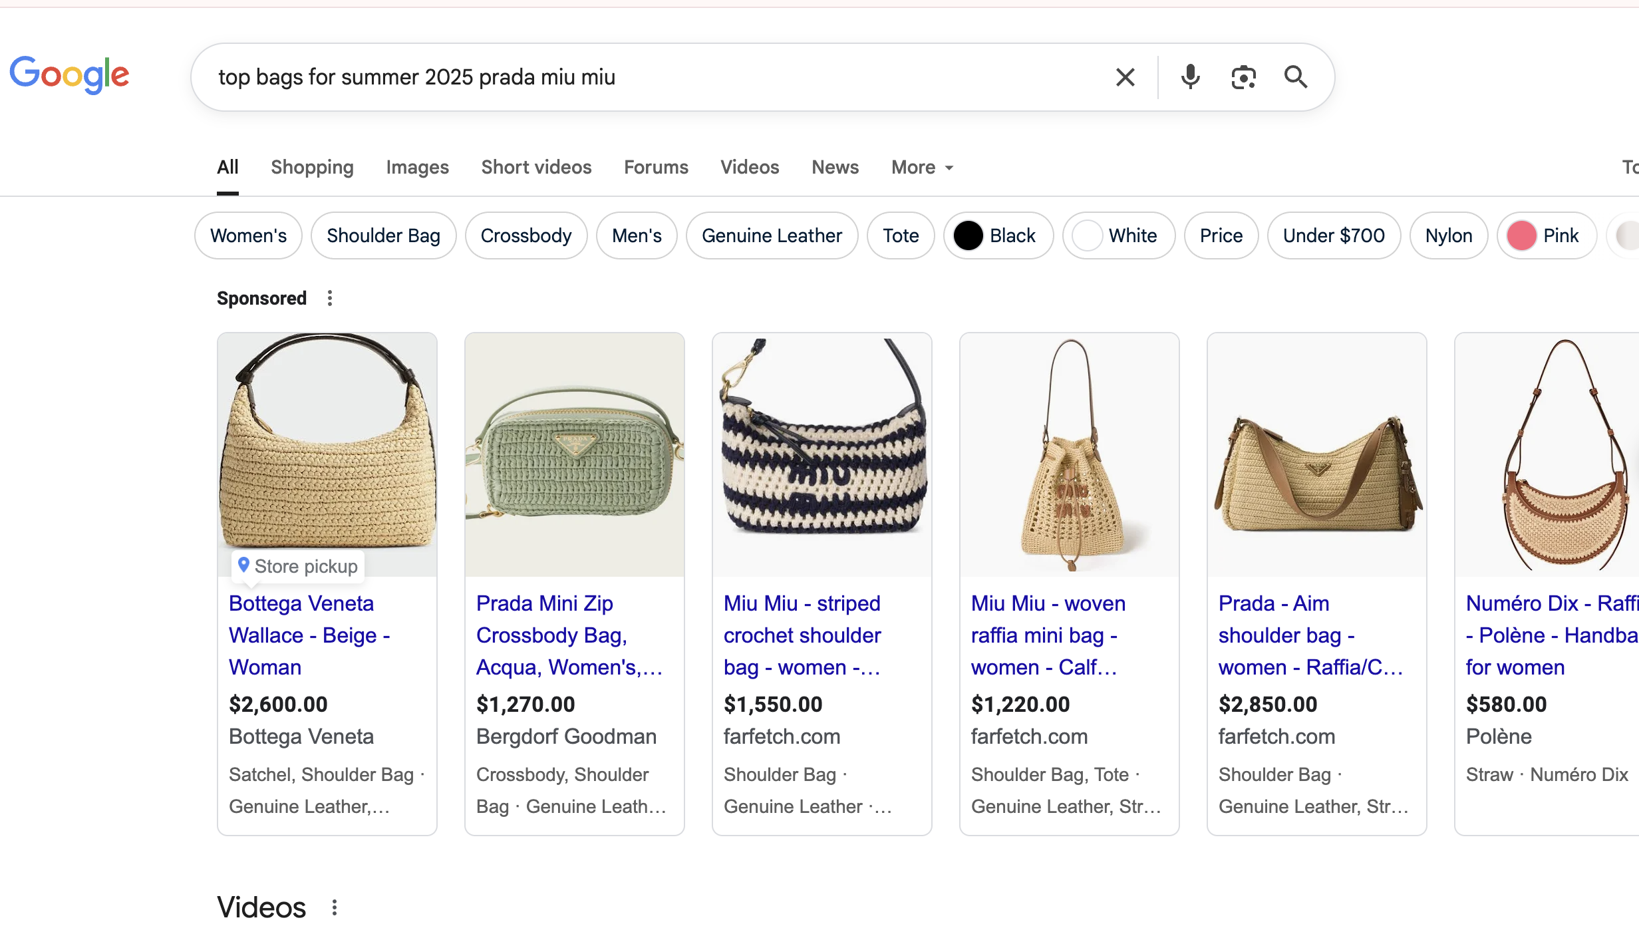Switch to the Videos tab

pyautogui.click(x=750, y=167)
